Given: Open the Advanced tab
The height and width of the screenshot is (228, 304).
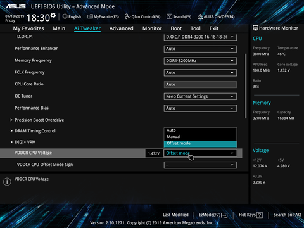Looking at the screenshot, I should tap(122, 28).
